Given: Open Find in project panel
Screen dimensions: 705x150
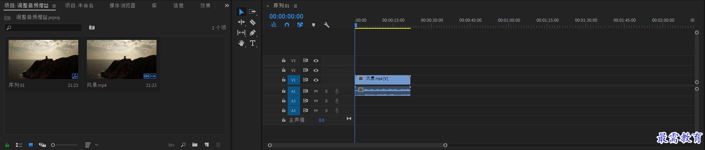Looking at the screenshot, I should click(x=183, y=145).
